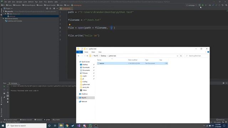Open the Event Log in status bar
The width and height of the screenshot is (228, 128).
coord(220,120)
